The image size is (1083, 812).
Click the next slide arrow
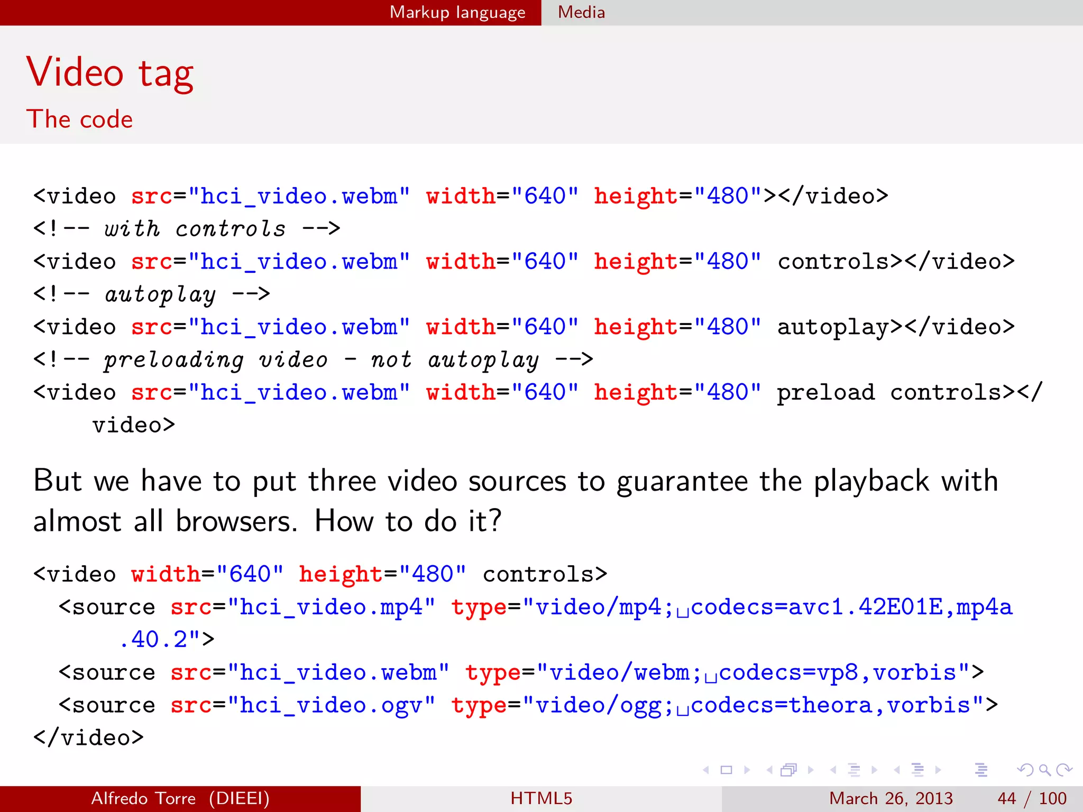click(747, 770)
